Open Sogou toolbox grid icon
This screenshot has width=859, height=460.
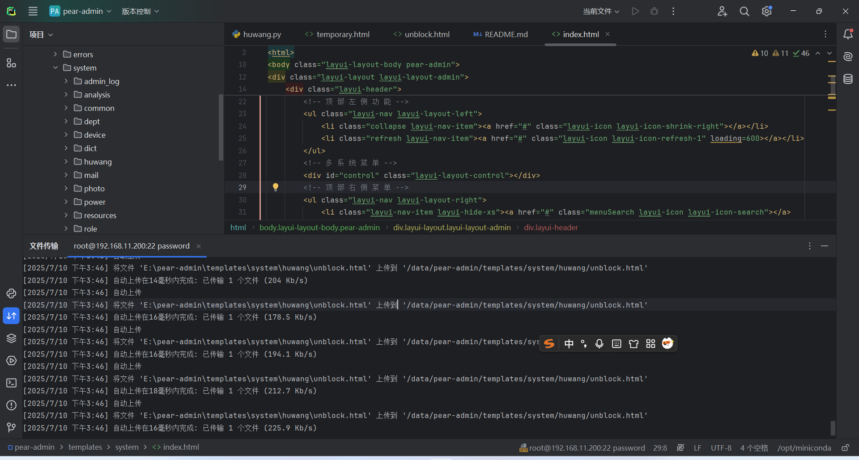(651, 343)
